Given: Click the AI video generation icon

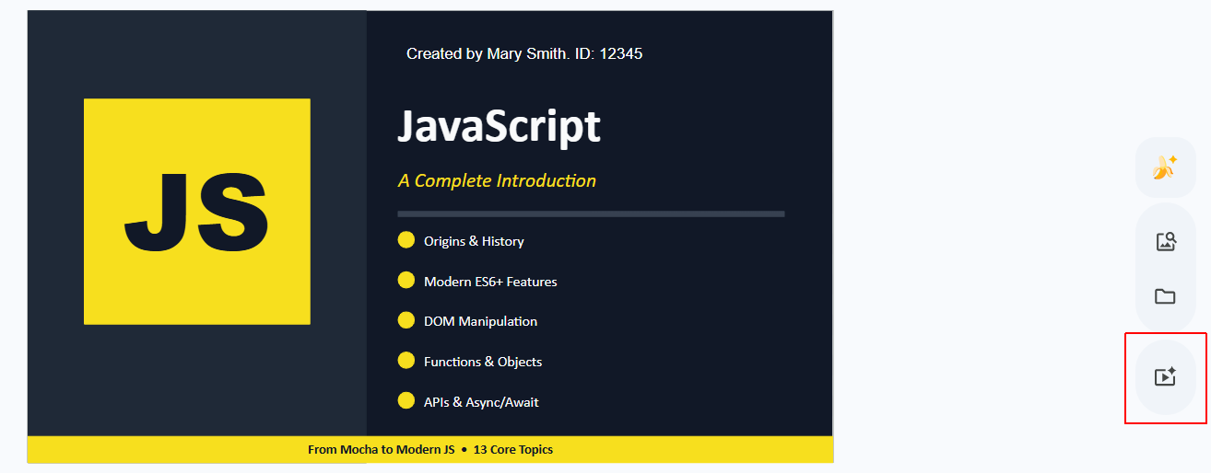Looking at the screenshot, I should pyautogui.click(x=1165, y=376).
